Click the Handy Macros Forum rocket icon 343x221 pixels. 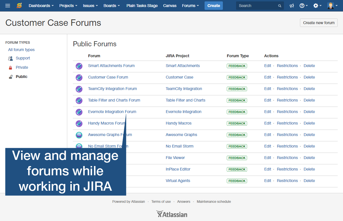click(79, 124)
